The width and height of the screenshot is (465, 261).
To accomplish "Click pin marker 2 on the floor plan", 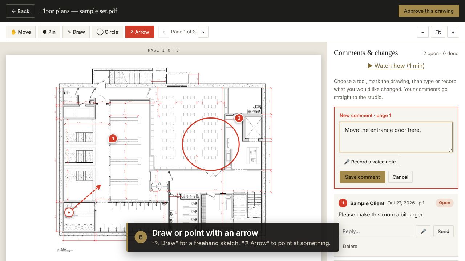I will [x=239, y=118].
